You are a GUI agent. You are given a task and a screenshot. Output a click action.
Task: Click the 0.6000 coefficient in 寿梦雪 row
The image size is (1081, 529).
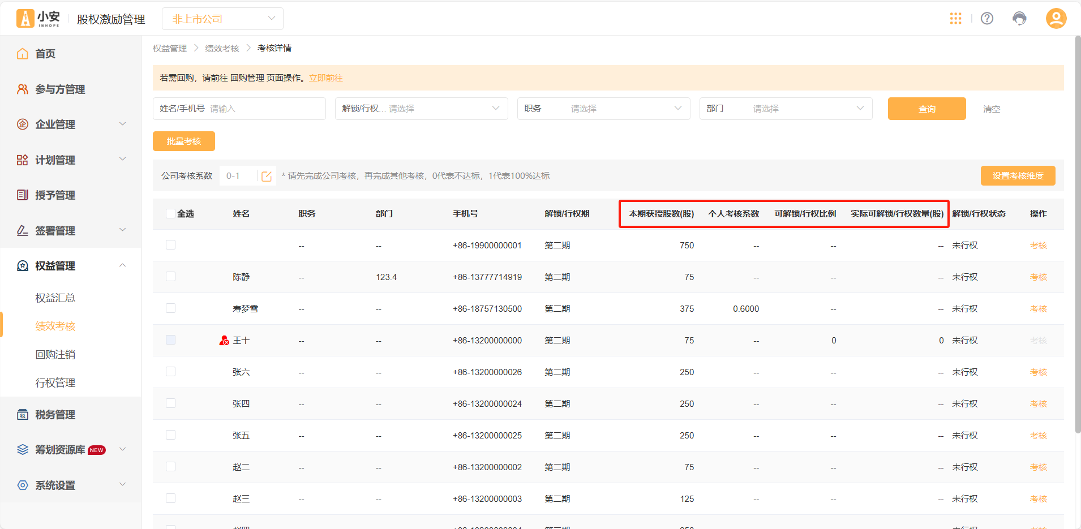(746, 309)
